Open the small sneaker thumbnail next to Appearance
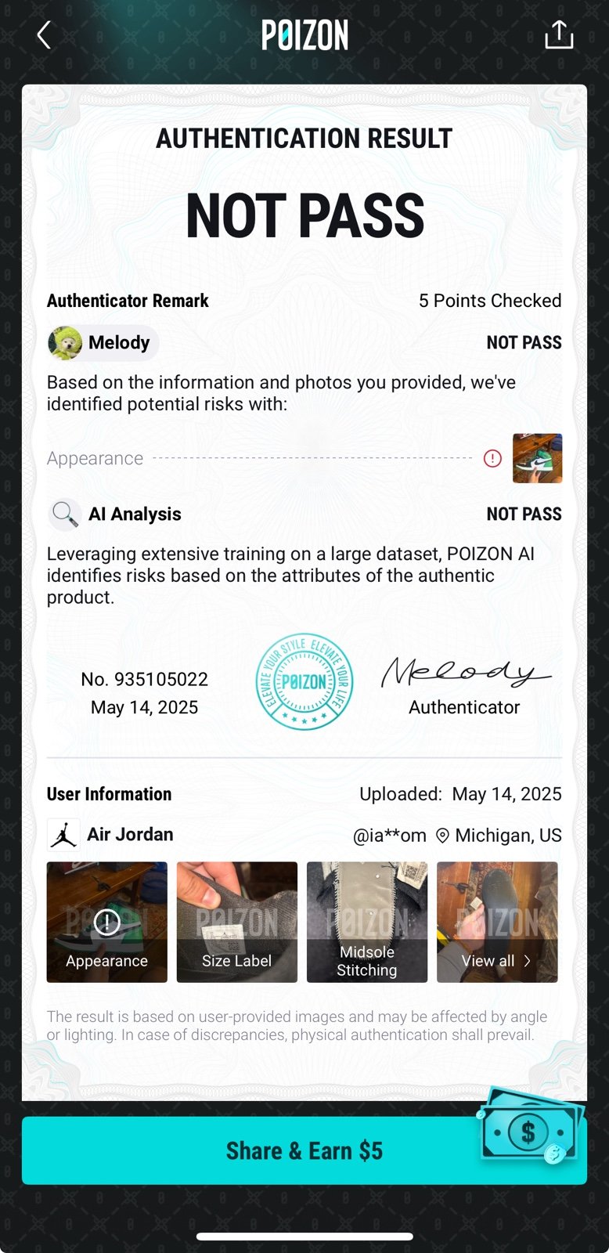Viewport: 609px width, 1253px height. (x=537, y=458)
